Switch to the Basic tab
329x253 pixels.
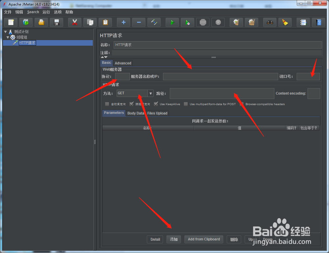pos(107,63)
